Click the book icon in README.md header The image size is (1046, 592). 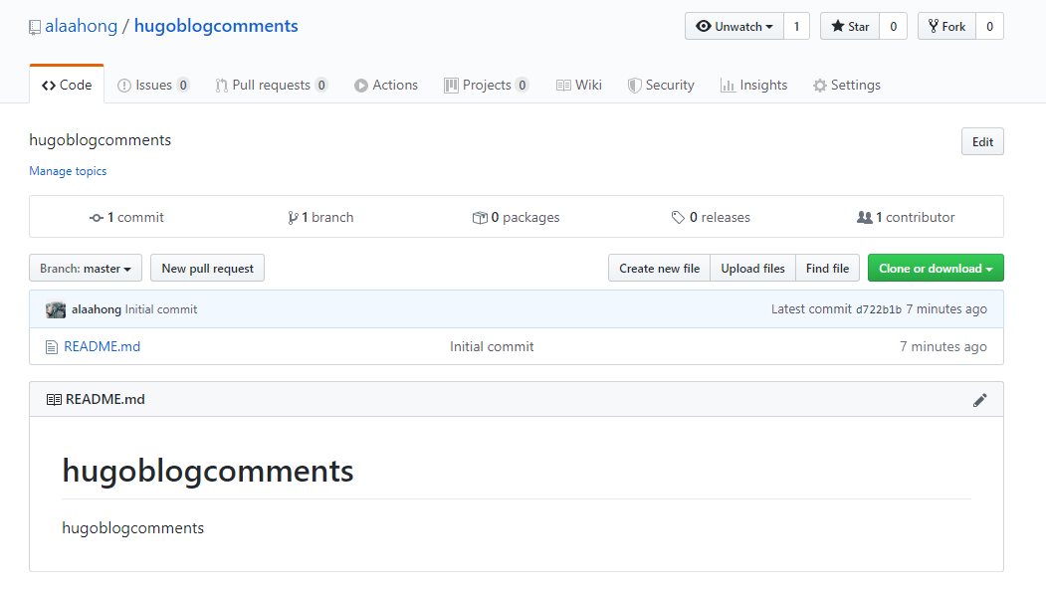[x=54, y=399]
